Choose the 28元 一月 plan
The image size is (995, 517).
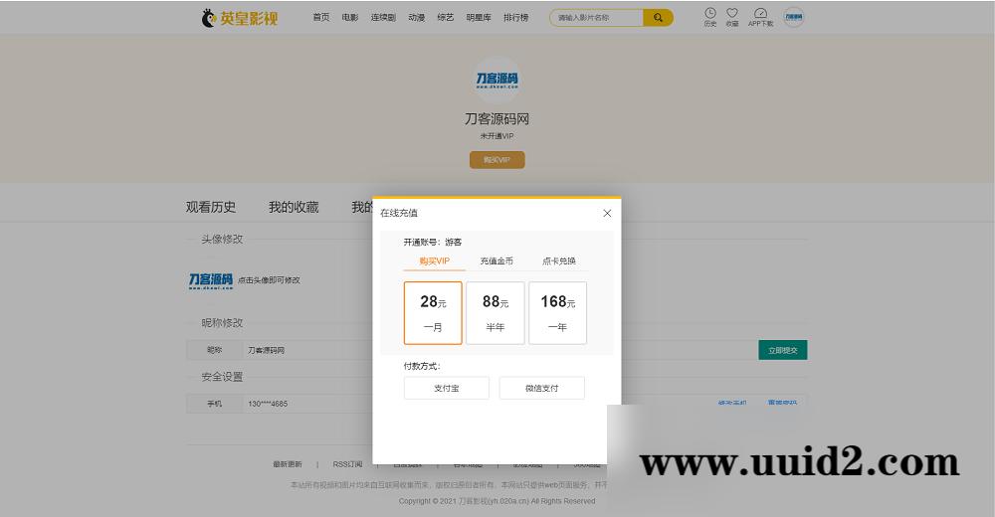(x=433, y=313)
